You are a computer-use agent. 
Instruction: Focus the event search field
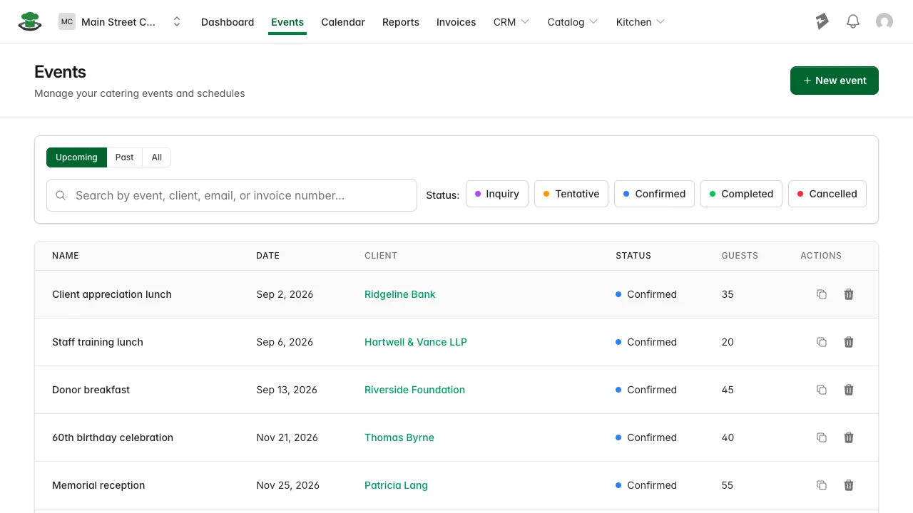click(x=232, y=195)
